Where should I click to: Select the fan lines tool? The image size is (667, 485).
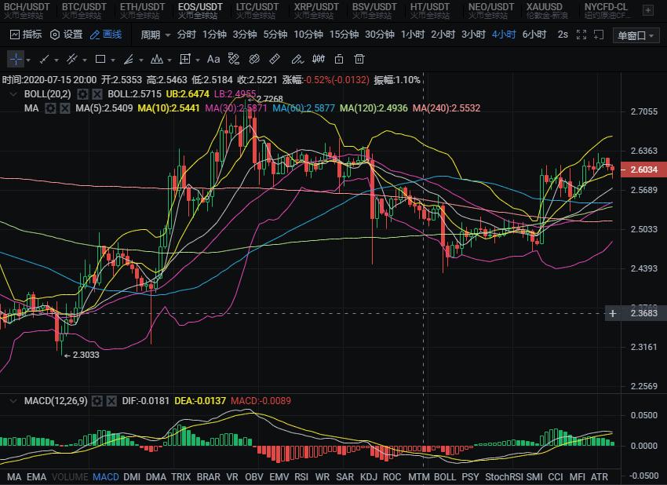coord(129,59)
